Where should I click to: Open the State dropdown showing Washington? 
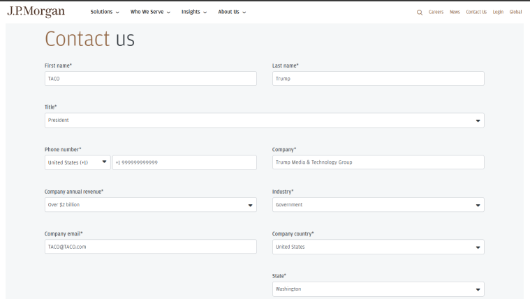point(378,289)
